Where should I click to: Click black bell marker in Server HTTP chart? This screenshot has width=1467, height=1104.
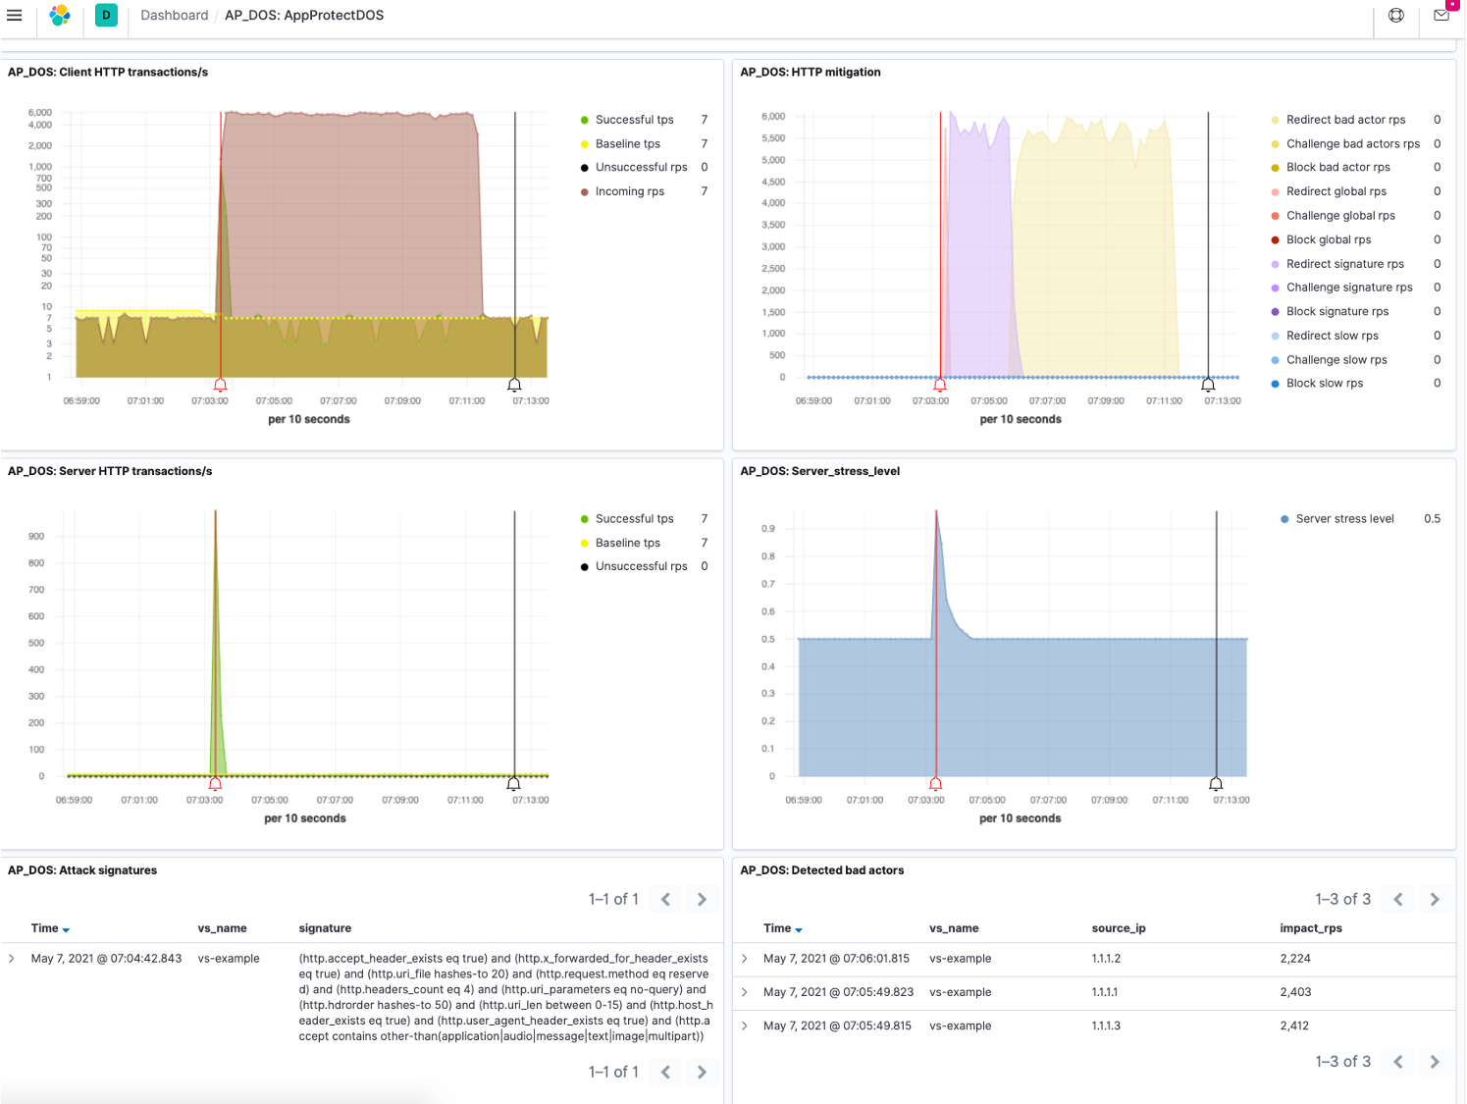click(513, 784)
